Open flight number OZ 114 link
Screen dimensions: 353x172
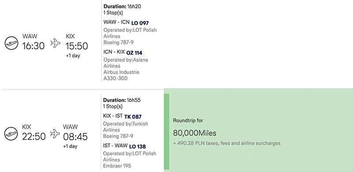click(134, 53)
